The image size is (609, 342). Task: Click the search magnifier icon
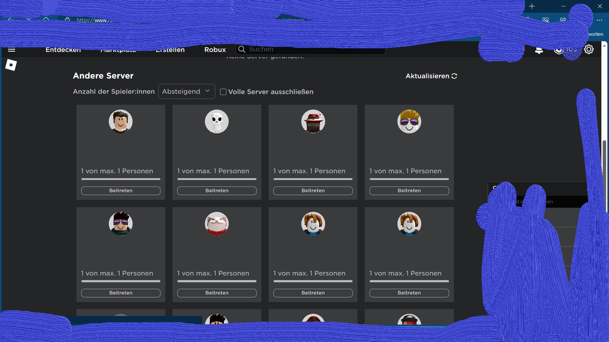click(x=242, y=49)
